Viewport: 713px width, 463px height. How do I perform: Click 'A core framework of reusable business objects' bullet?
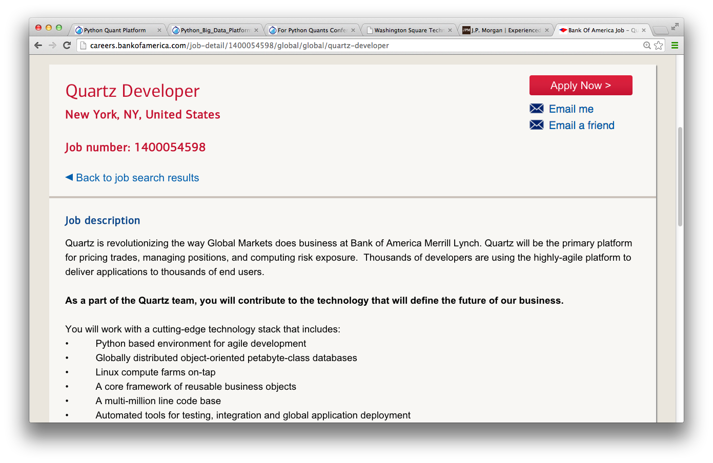(x=196, y=387)
